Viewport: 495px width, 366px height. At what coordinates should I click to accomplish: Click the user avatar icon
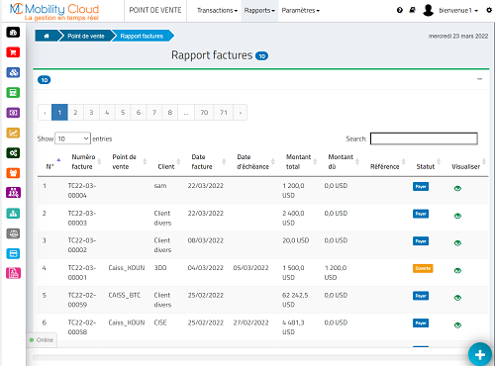[x=428, y=10]
